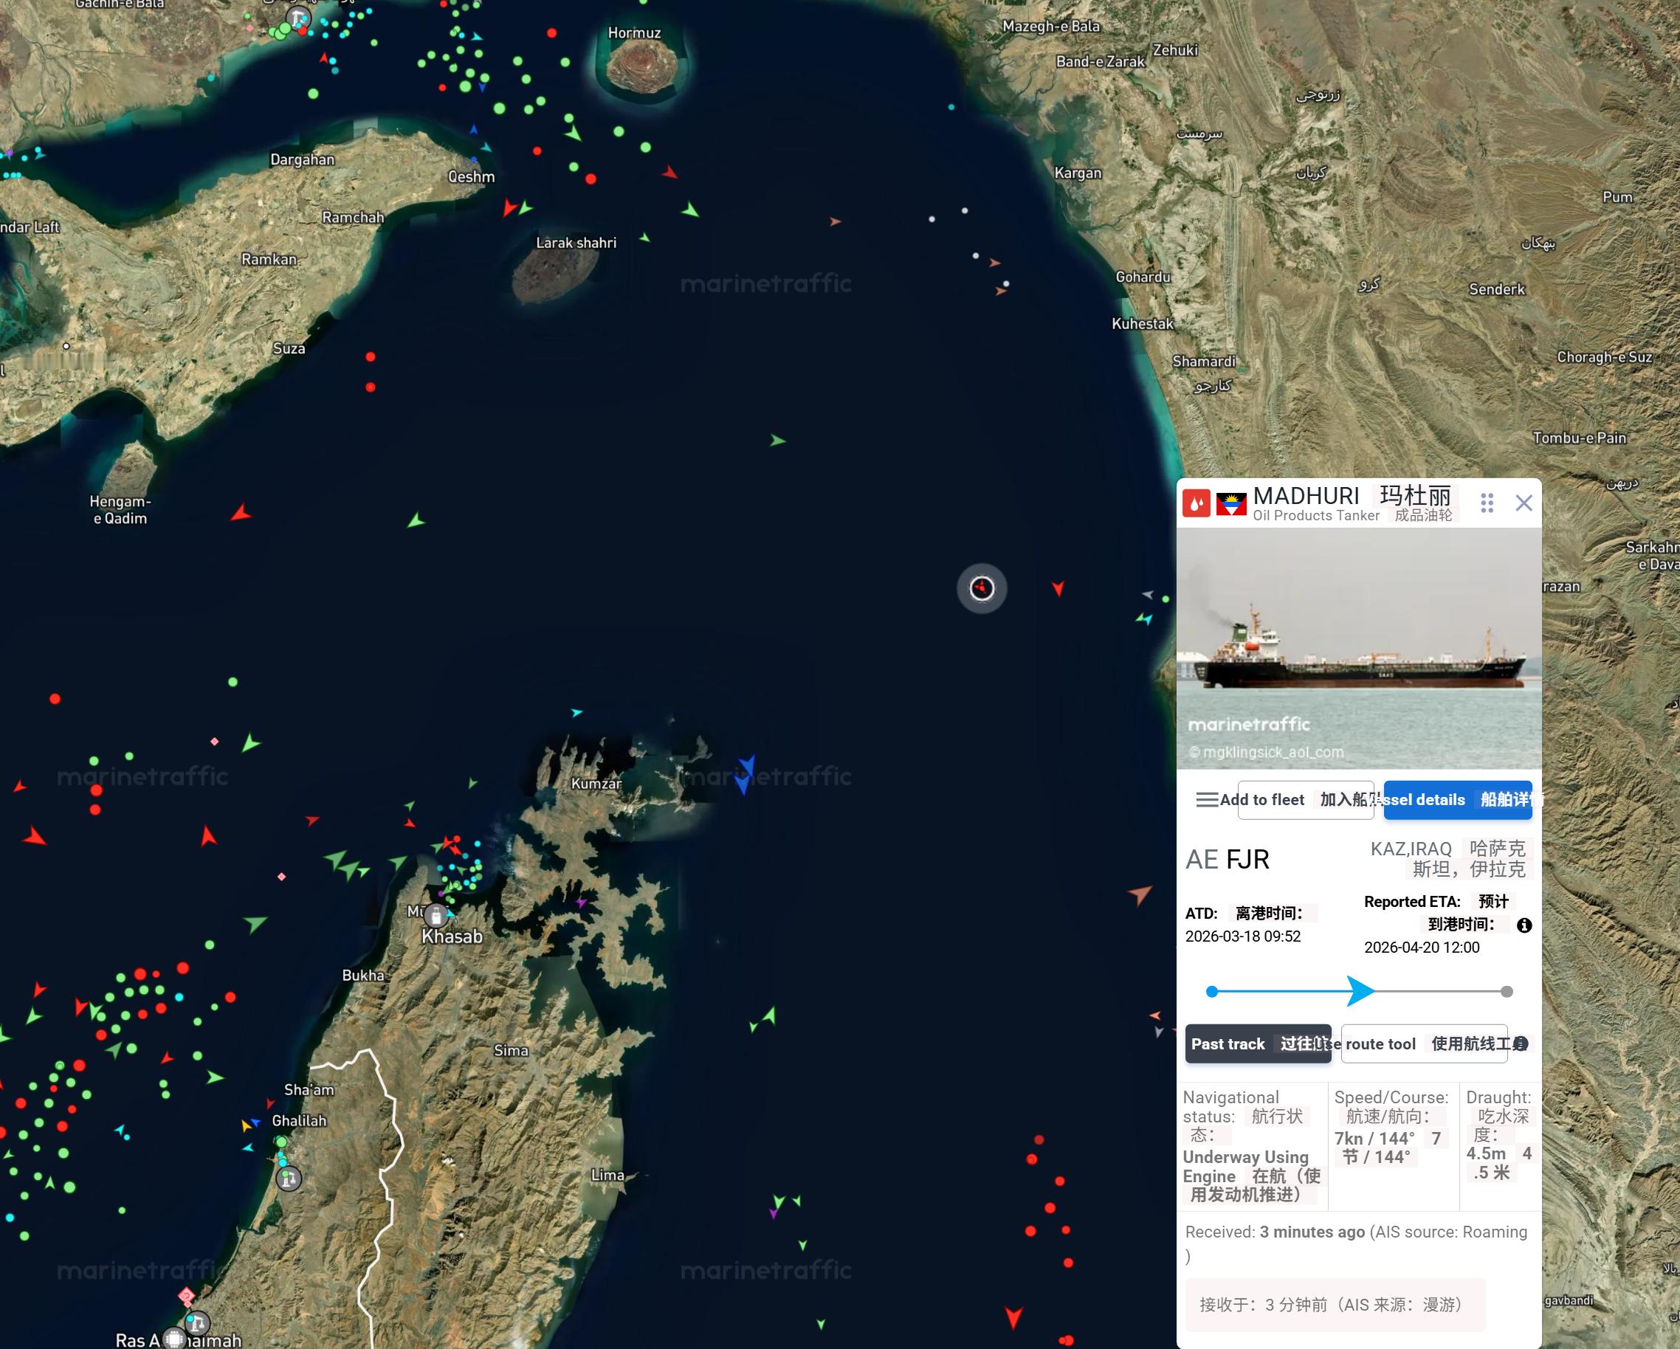Open Vessel details for MADHURI
The height and width of the screenshot is (1349, 1680).
pos(1456,800)
